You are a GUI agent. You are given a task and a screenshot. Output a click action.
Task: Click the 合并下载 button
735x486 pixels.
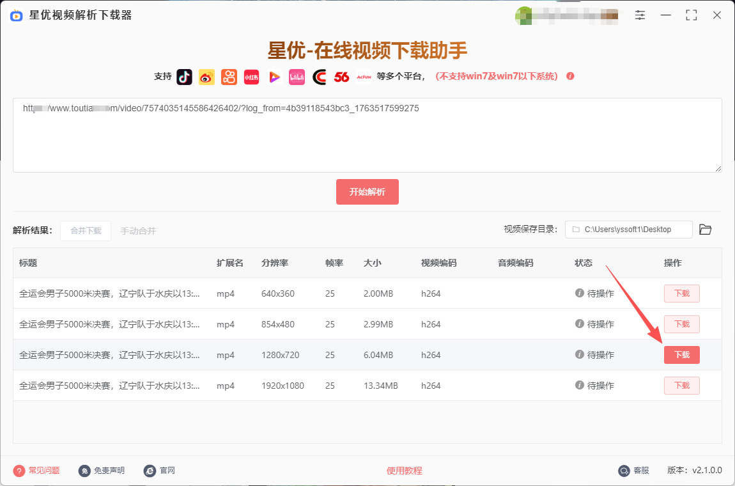click(86, 231)
